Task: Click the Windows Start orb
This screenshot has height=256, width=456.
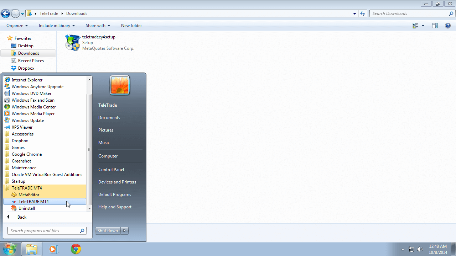Action: (x=9, y=249)
